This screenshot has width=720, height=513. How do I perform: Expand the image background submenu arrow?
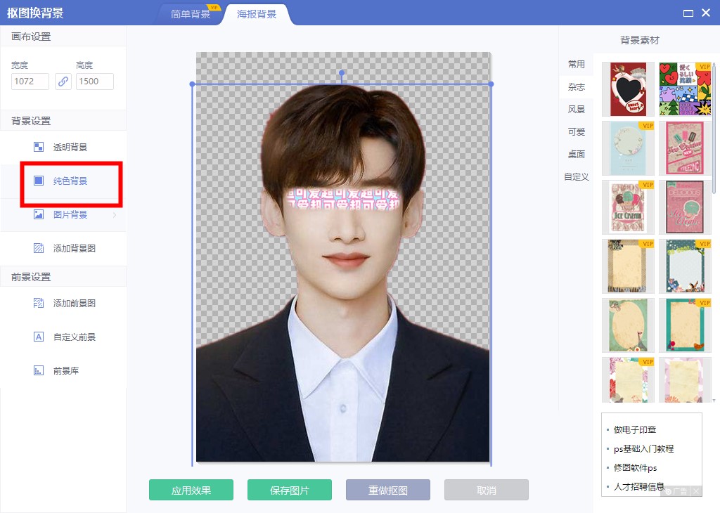point(115,215)
